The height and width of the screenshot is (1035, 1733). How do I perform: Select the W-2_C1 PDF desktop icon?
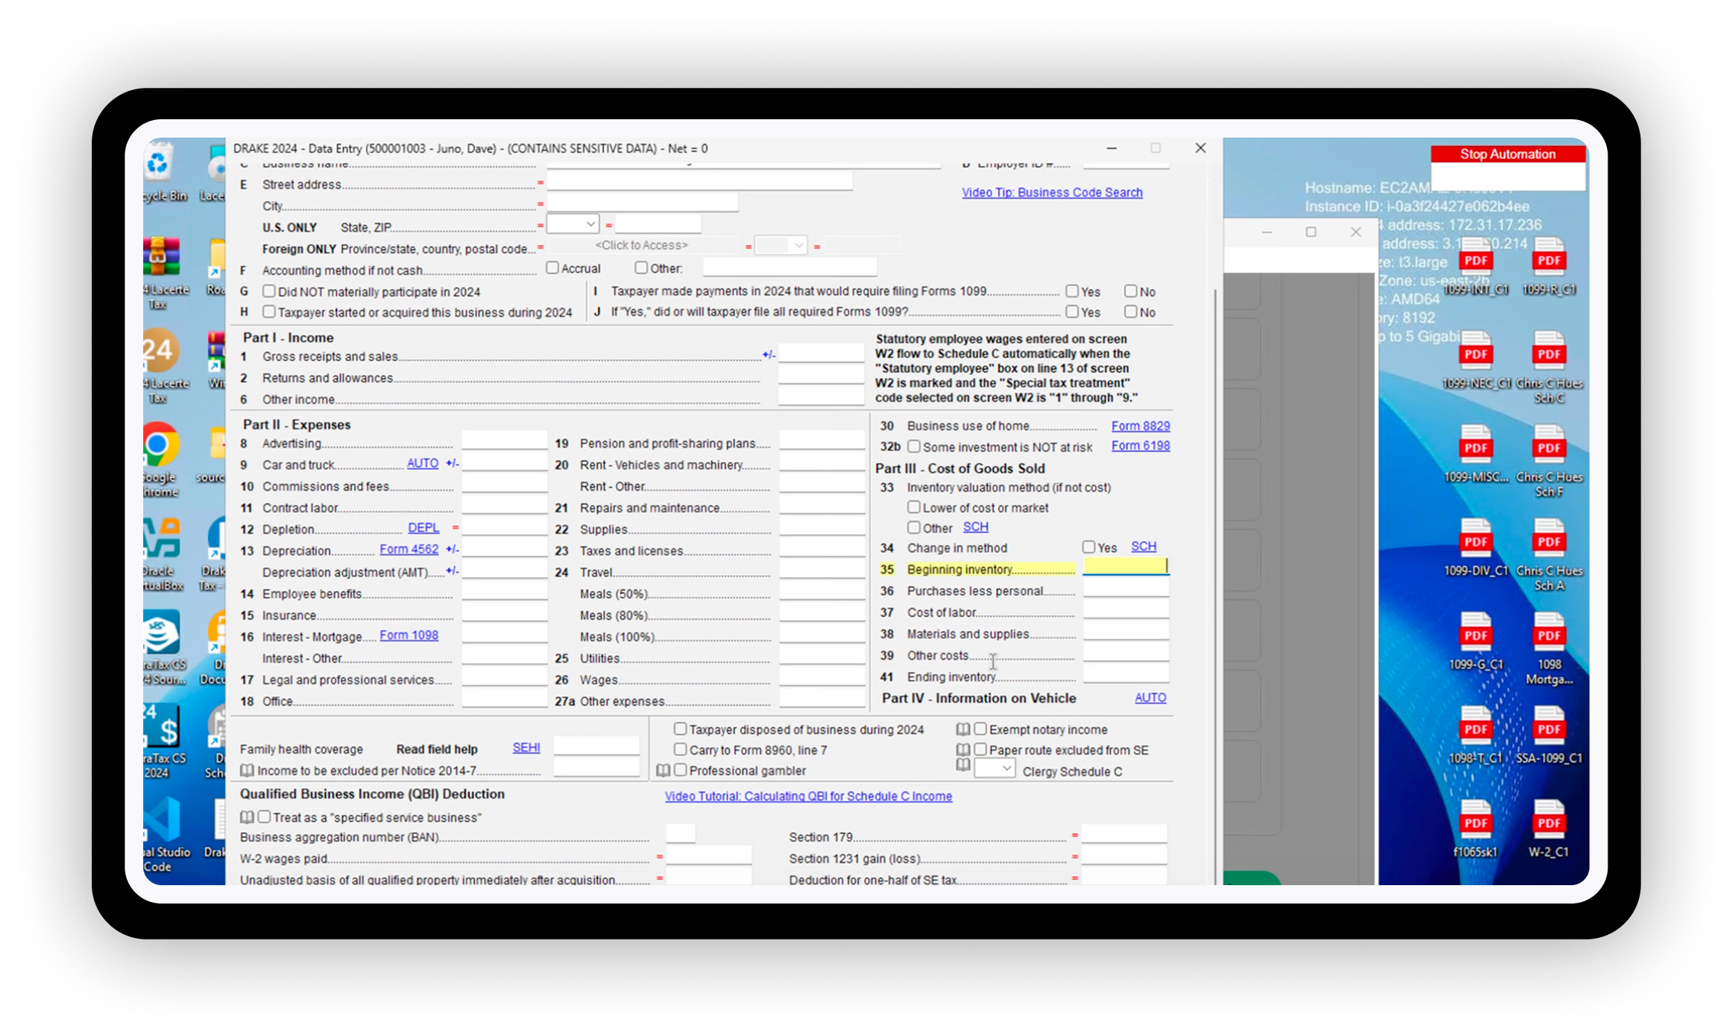click(1549, 829)
